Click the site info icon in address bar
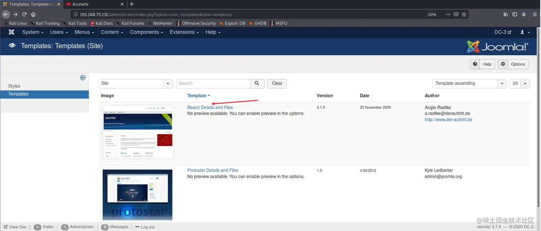This screenshot has height=231, width=541. tap(75, 15)
